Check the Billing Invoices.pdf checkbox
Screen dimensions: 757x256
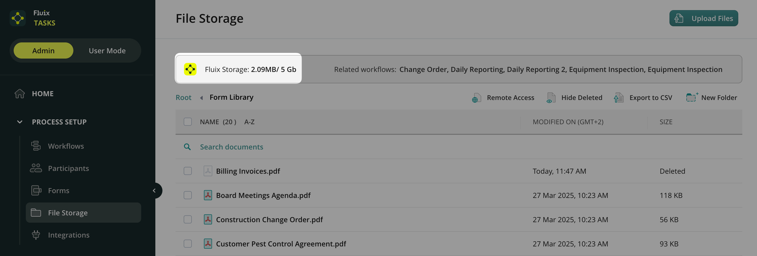tap(187, 171)
